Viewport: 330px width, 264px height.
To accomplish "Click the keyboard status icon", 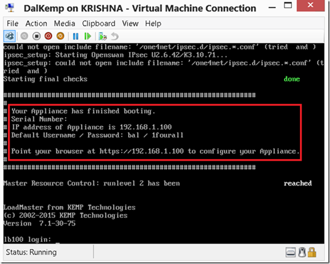I will coord(291,252).
